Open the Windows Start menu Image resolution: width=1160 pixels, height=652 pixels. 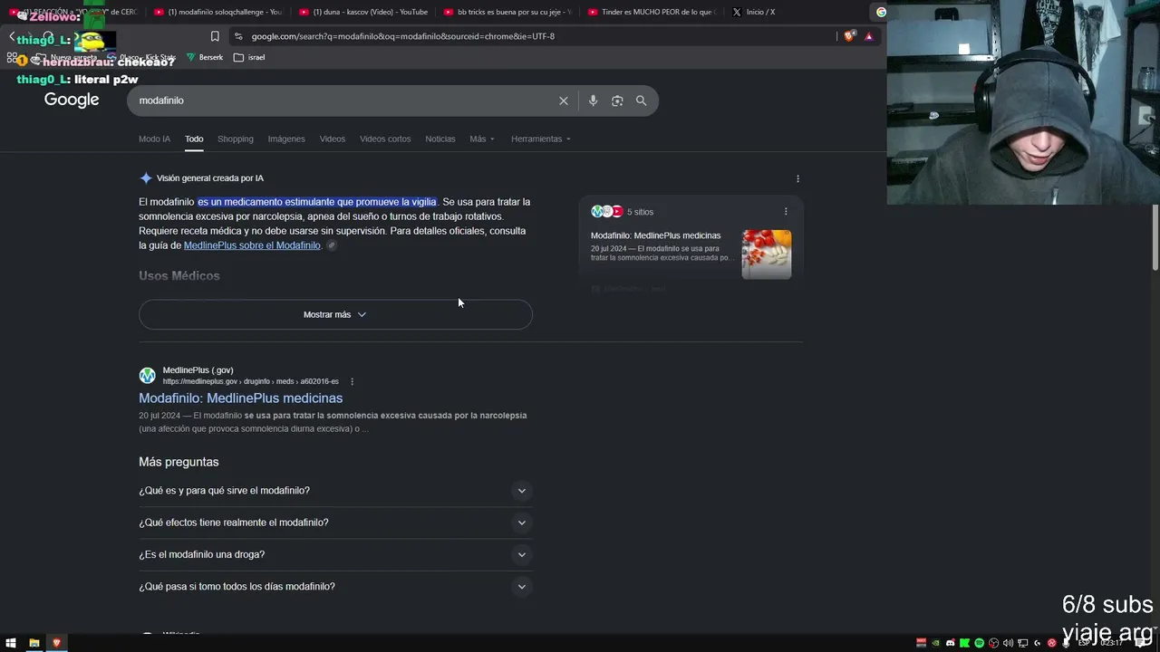tap(12, 643)
